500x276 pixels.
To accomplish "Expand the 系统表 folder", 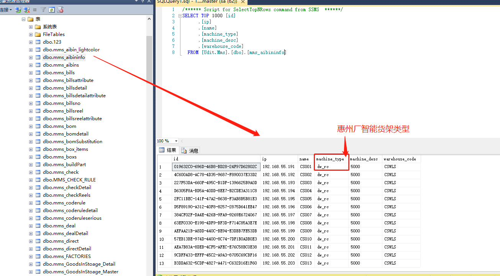I will [31, 27].
